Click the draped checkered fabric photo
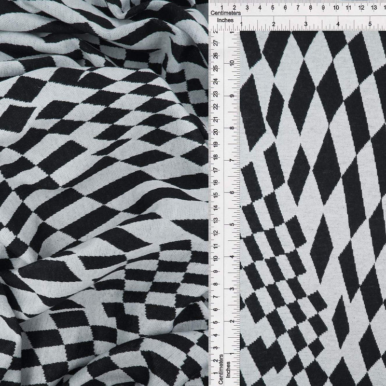This screenshot has height=386, width=386. 104,193
